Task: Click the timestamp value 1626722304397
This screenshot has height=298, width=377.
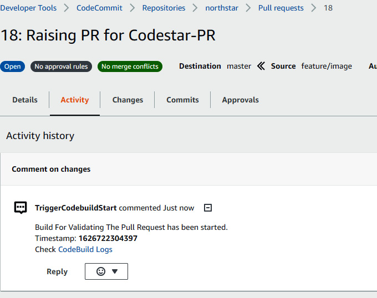Action: click(108, 238)
